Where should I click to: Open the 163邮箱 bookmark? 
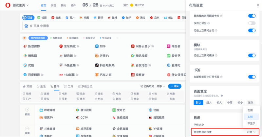pos(67,75)
